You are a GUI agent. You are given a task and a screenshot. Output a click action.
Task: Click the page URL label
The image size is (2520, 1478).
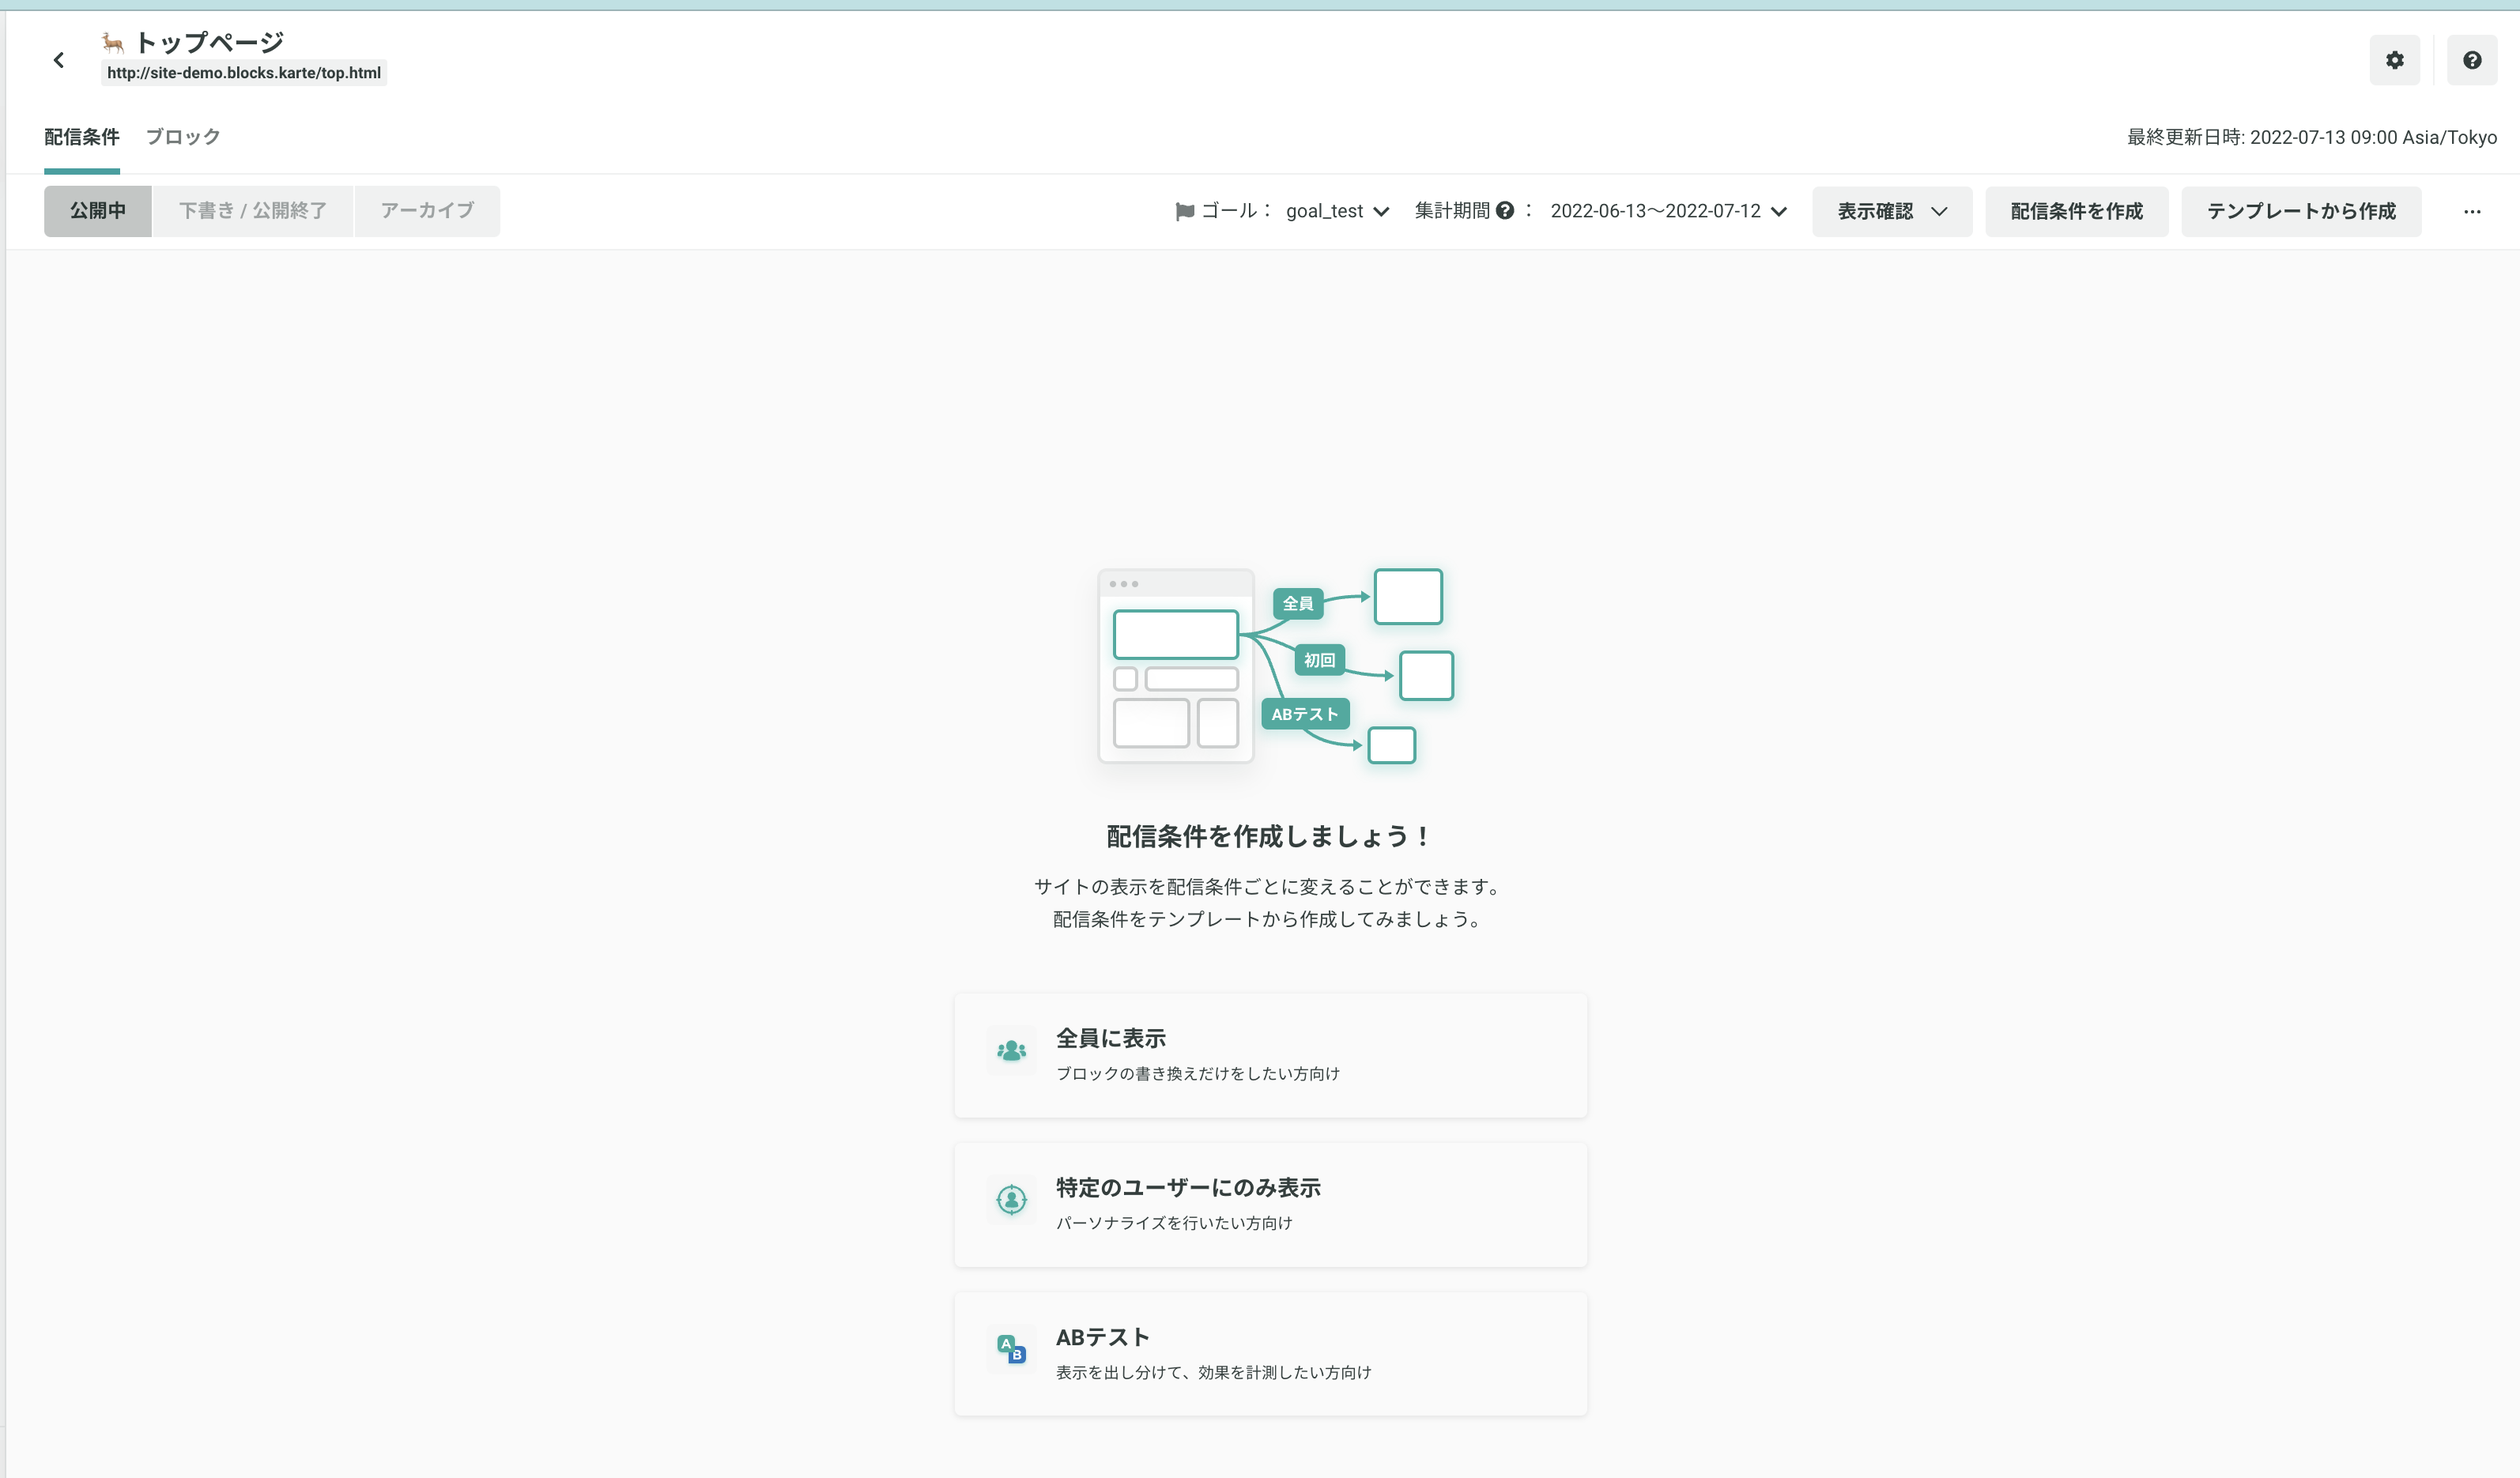243,73
